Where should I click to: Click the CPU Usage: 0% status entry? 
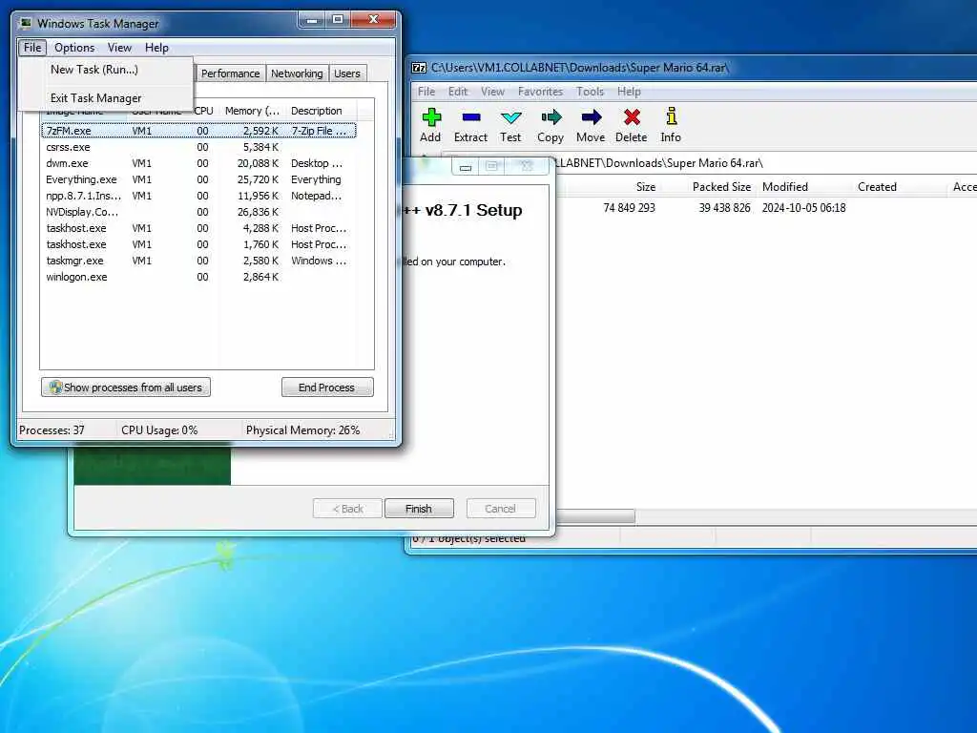pos(159,430)
